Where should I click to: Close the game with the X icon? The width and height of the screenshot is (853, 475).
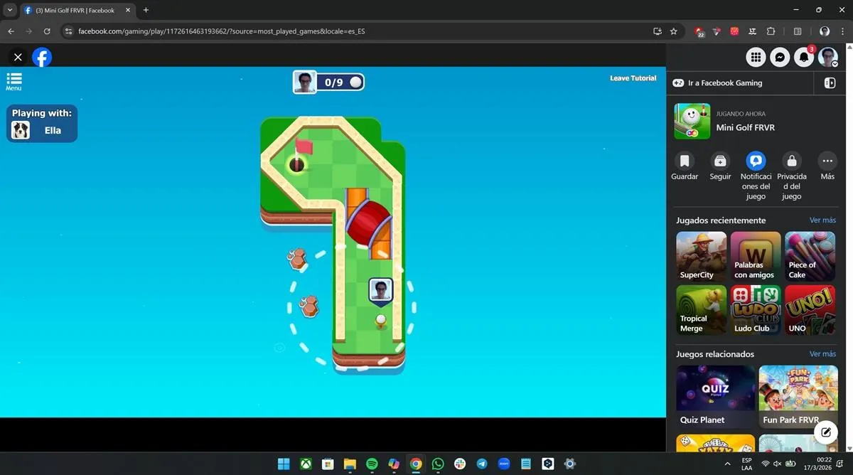[x=18, y=57]
